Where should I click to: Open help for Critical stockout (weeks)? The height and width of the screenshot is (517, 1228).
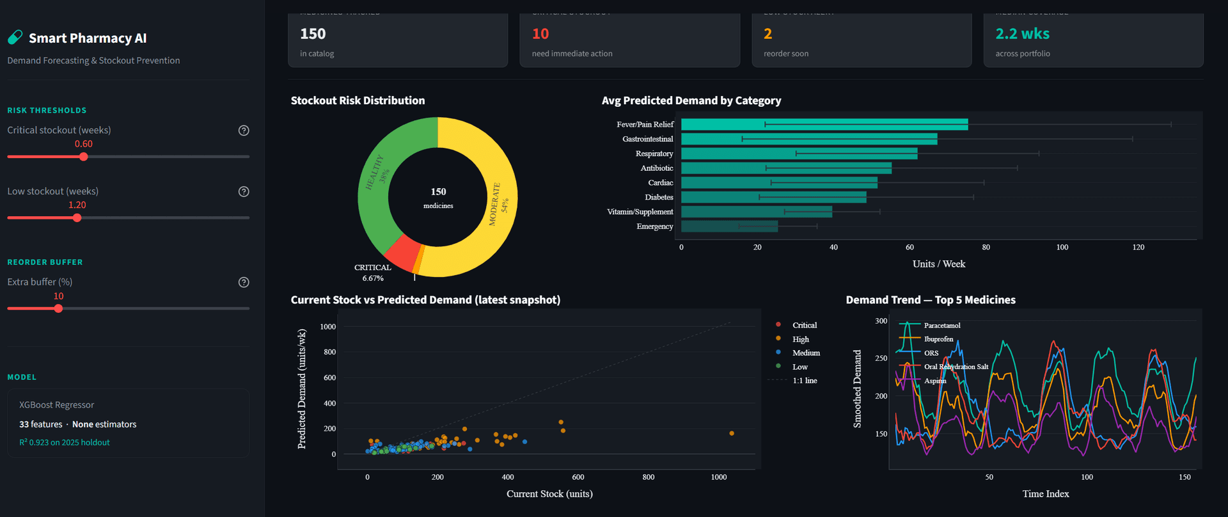244,131
